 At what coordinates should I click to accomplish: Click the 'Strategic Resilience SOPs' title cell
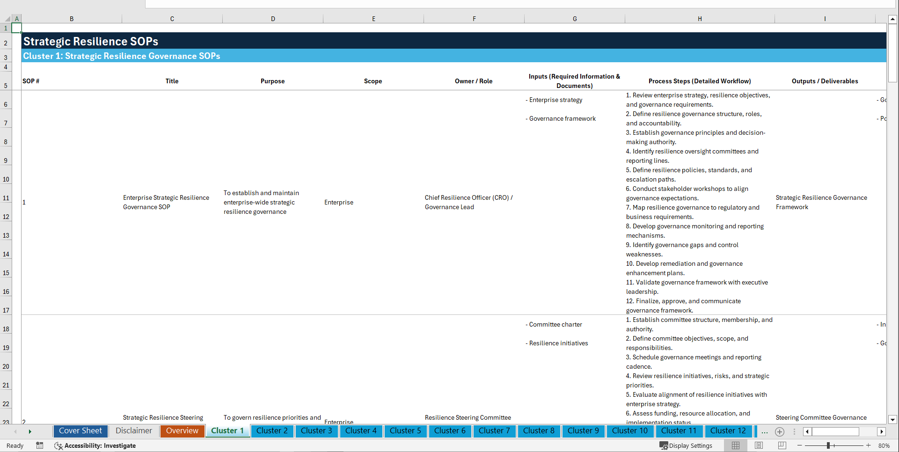pos(91,41)
